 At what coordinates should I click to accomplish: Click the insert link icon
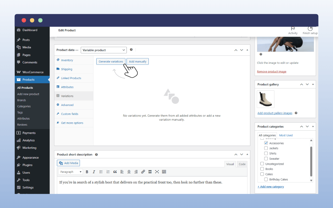click(143, 172)
